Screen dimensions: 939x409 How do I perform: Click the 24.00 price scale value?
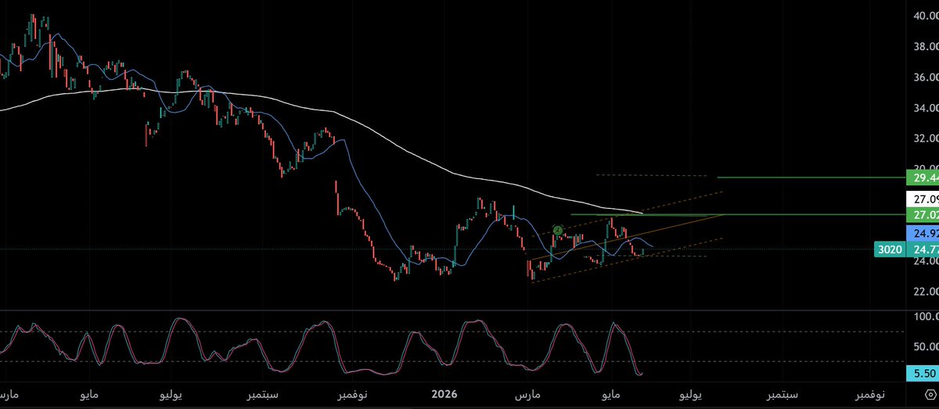coord(924,263)
